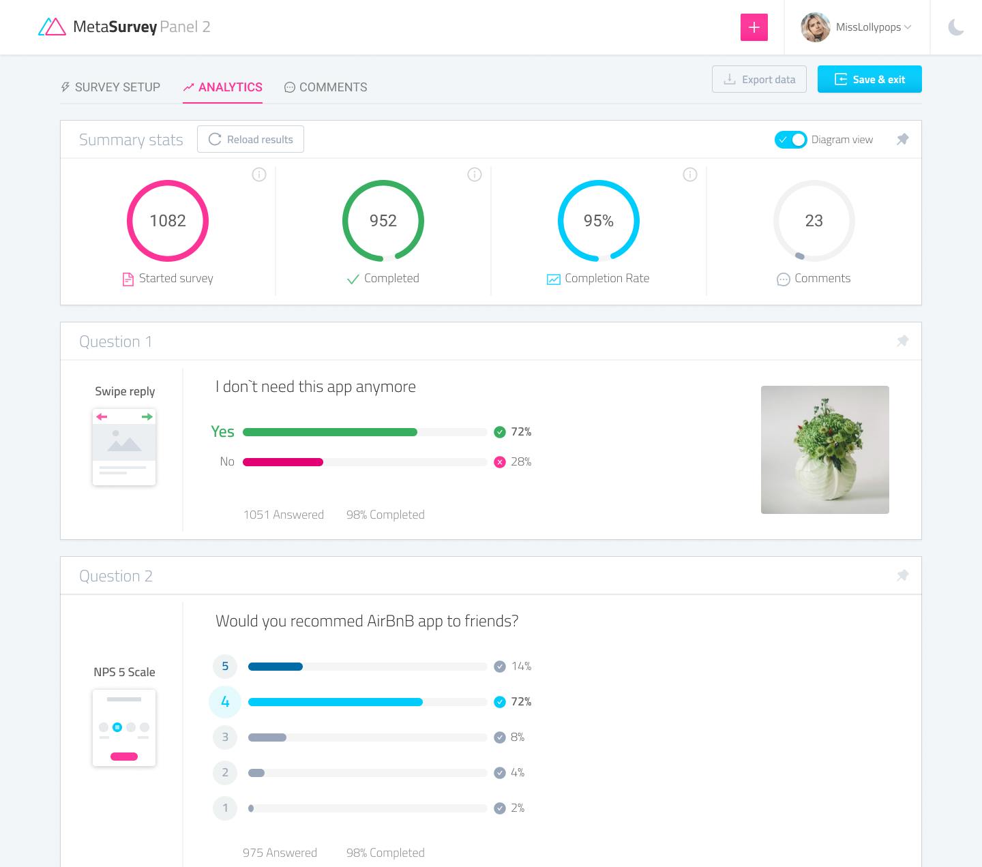Click the Save & exit button

pos(869,79)
